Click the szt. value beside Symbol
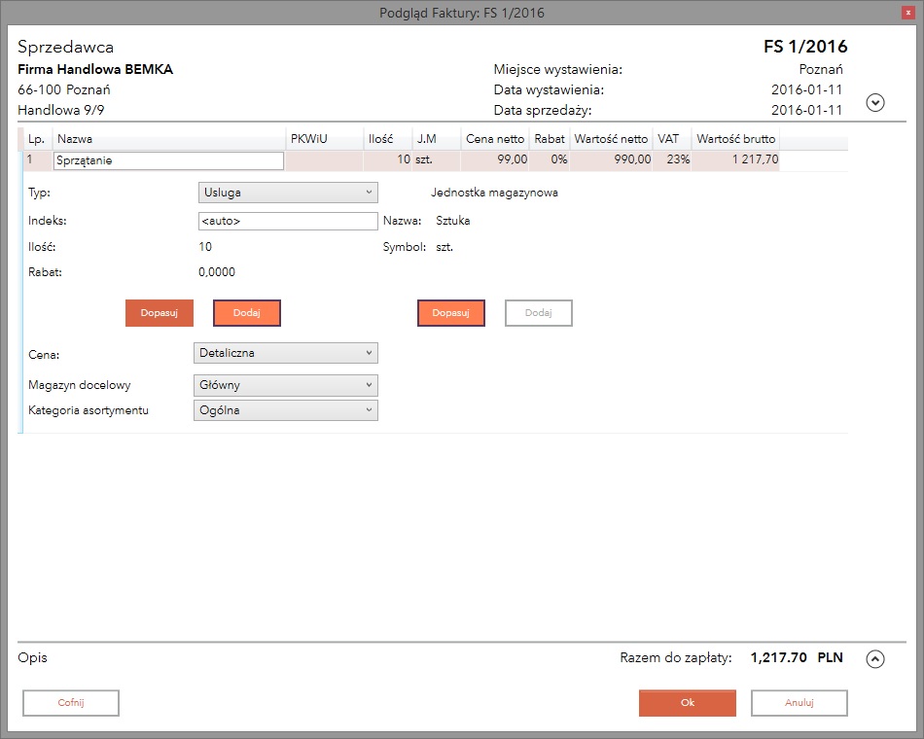 [444, 247]
